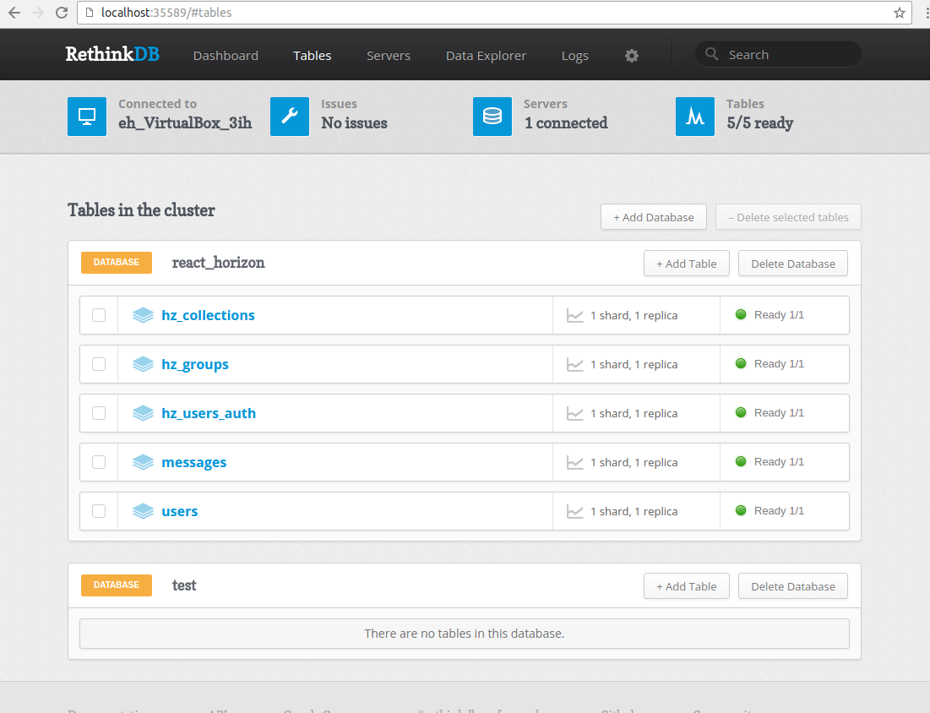The height and width of the screenshot is (713, 930).
Task: Select the hz_users_auth table checkbox
Action: point(99,413)
